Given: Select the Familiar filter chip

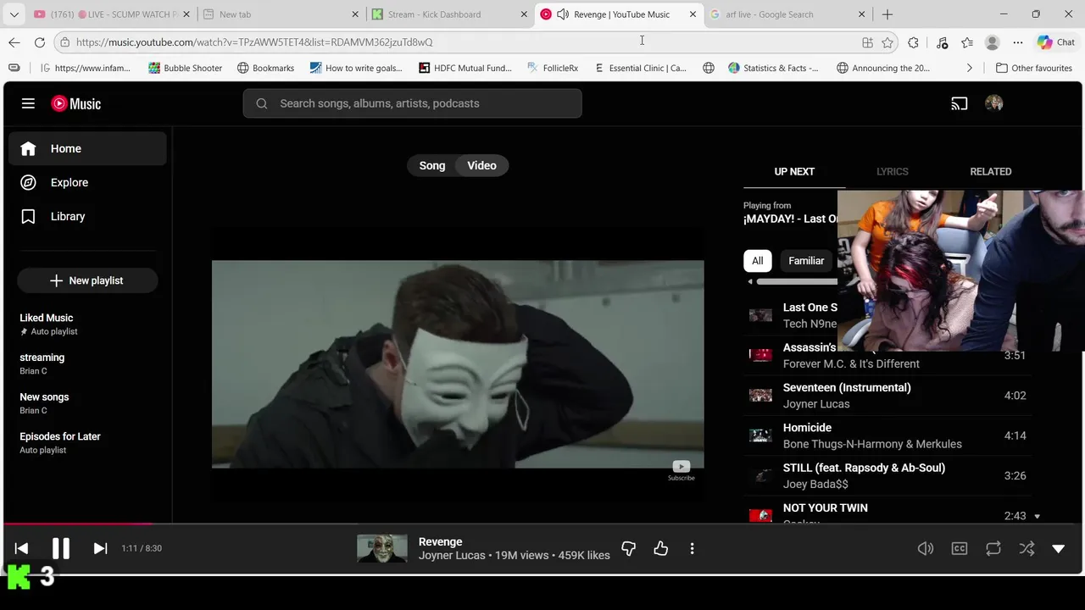Looking at the screenshot, I should [806, 261].
